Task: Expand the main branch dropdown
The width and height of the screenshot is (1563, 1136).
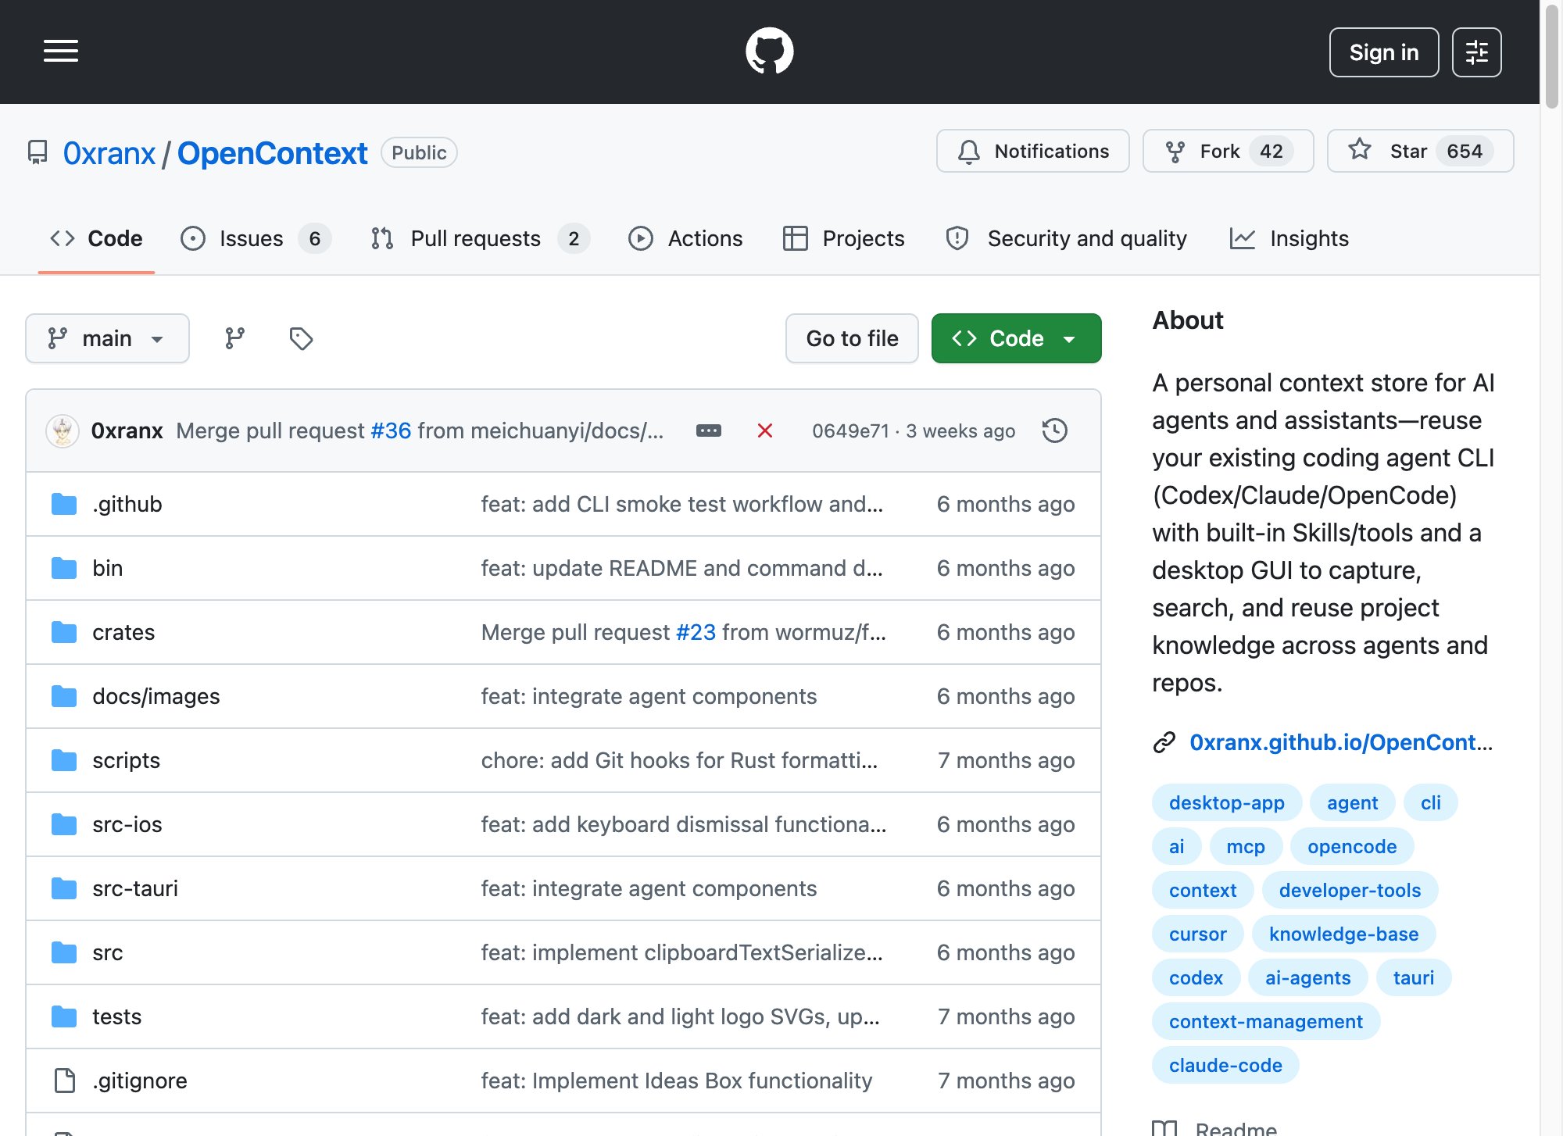Action: 107,338
